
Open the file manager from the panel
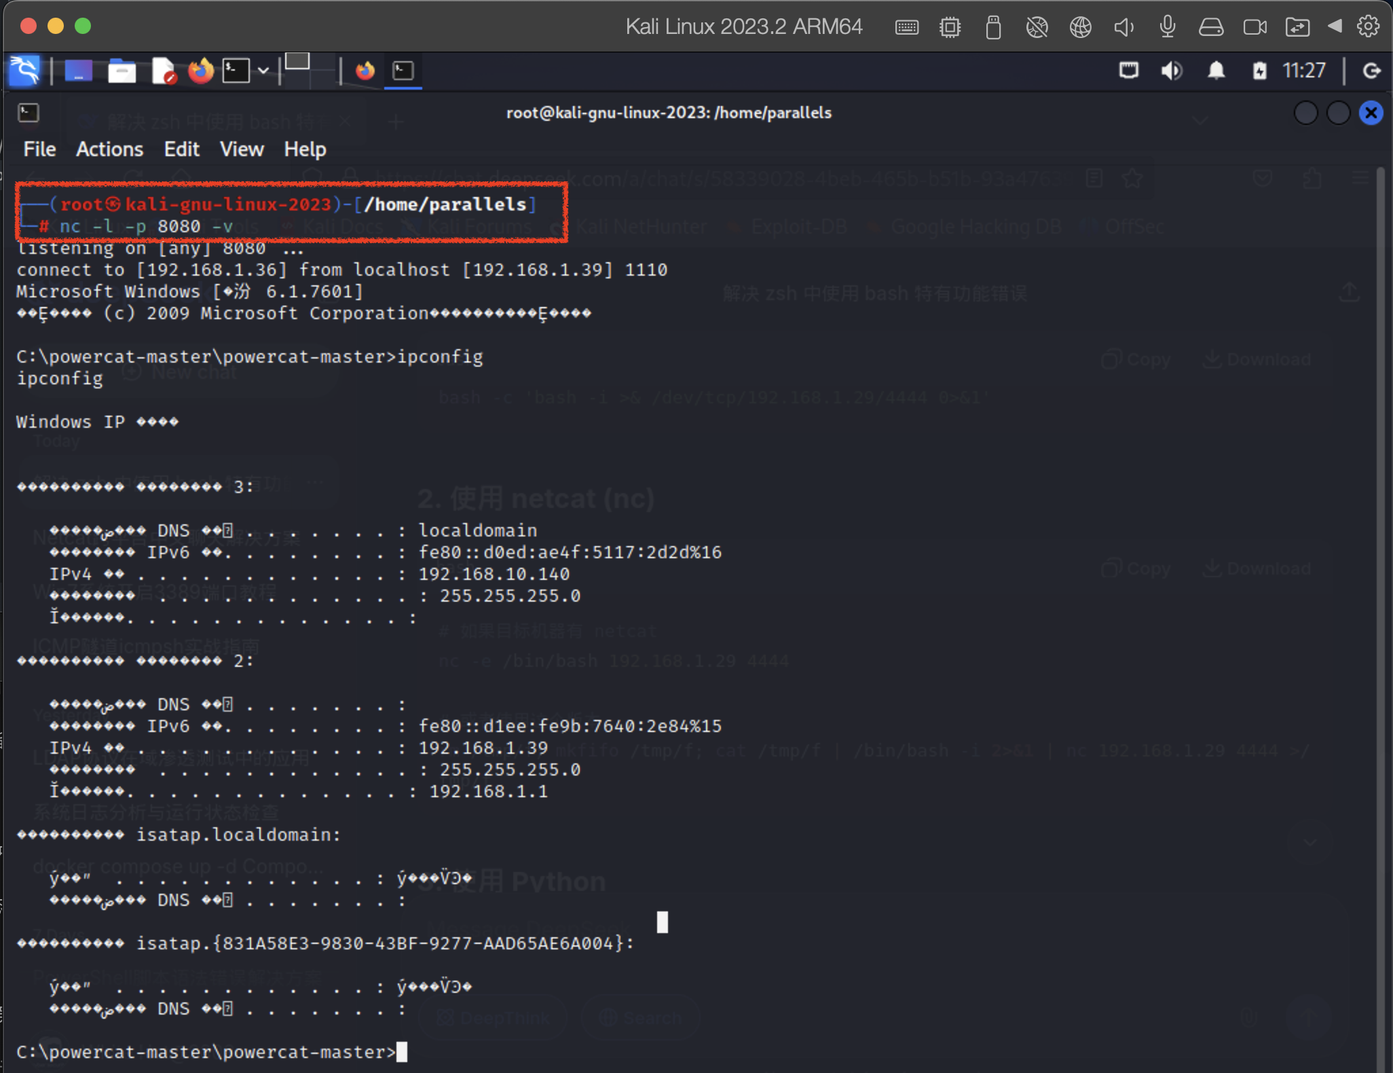[122, 71]
